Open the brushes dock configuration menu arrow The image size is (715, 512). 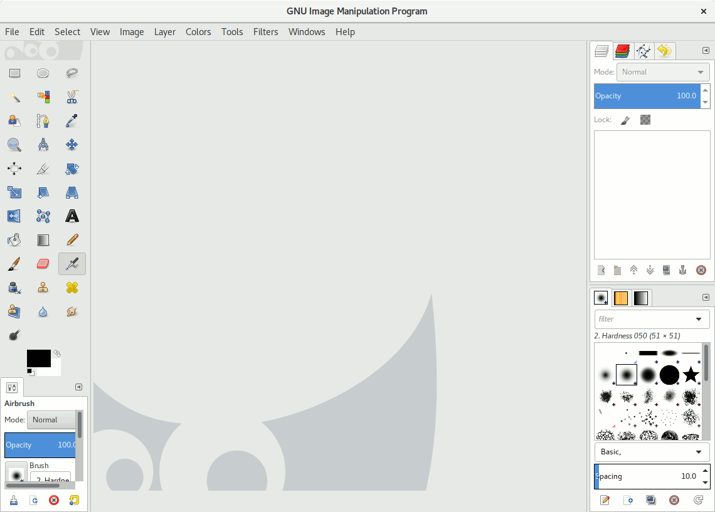(706, 298)
